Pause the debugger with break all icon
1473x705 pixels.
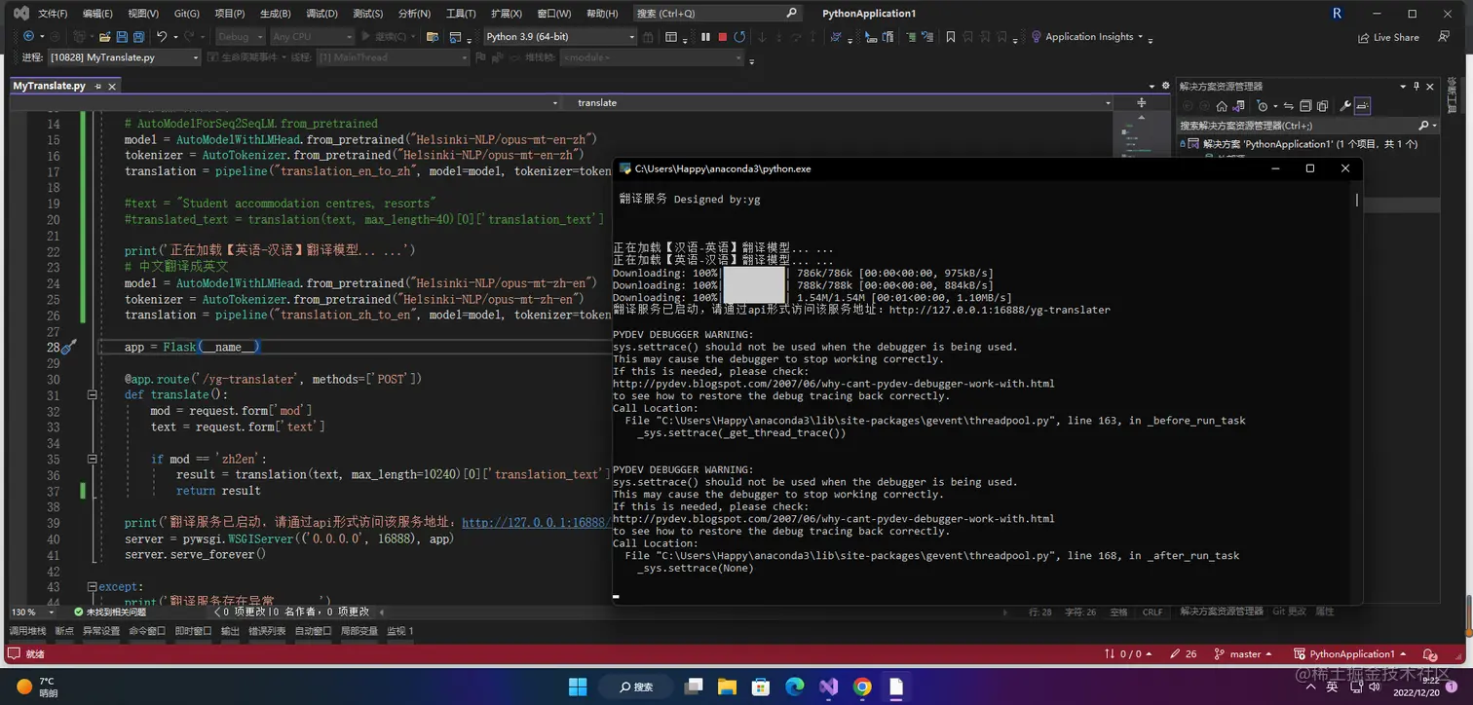coord(705,37)
